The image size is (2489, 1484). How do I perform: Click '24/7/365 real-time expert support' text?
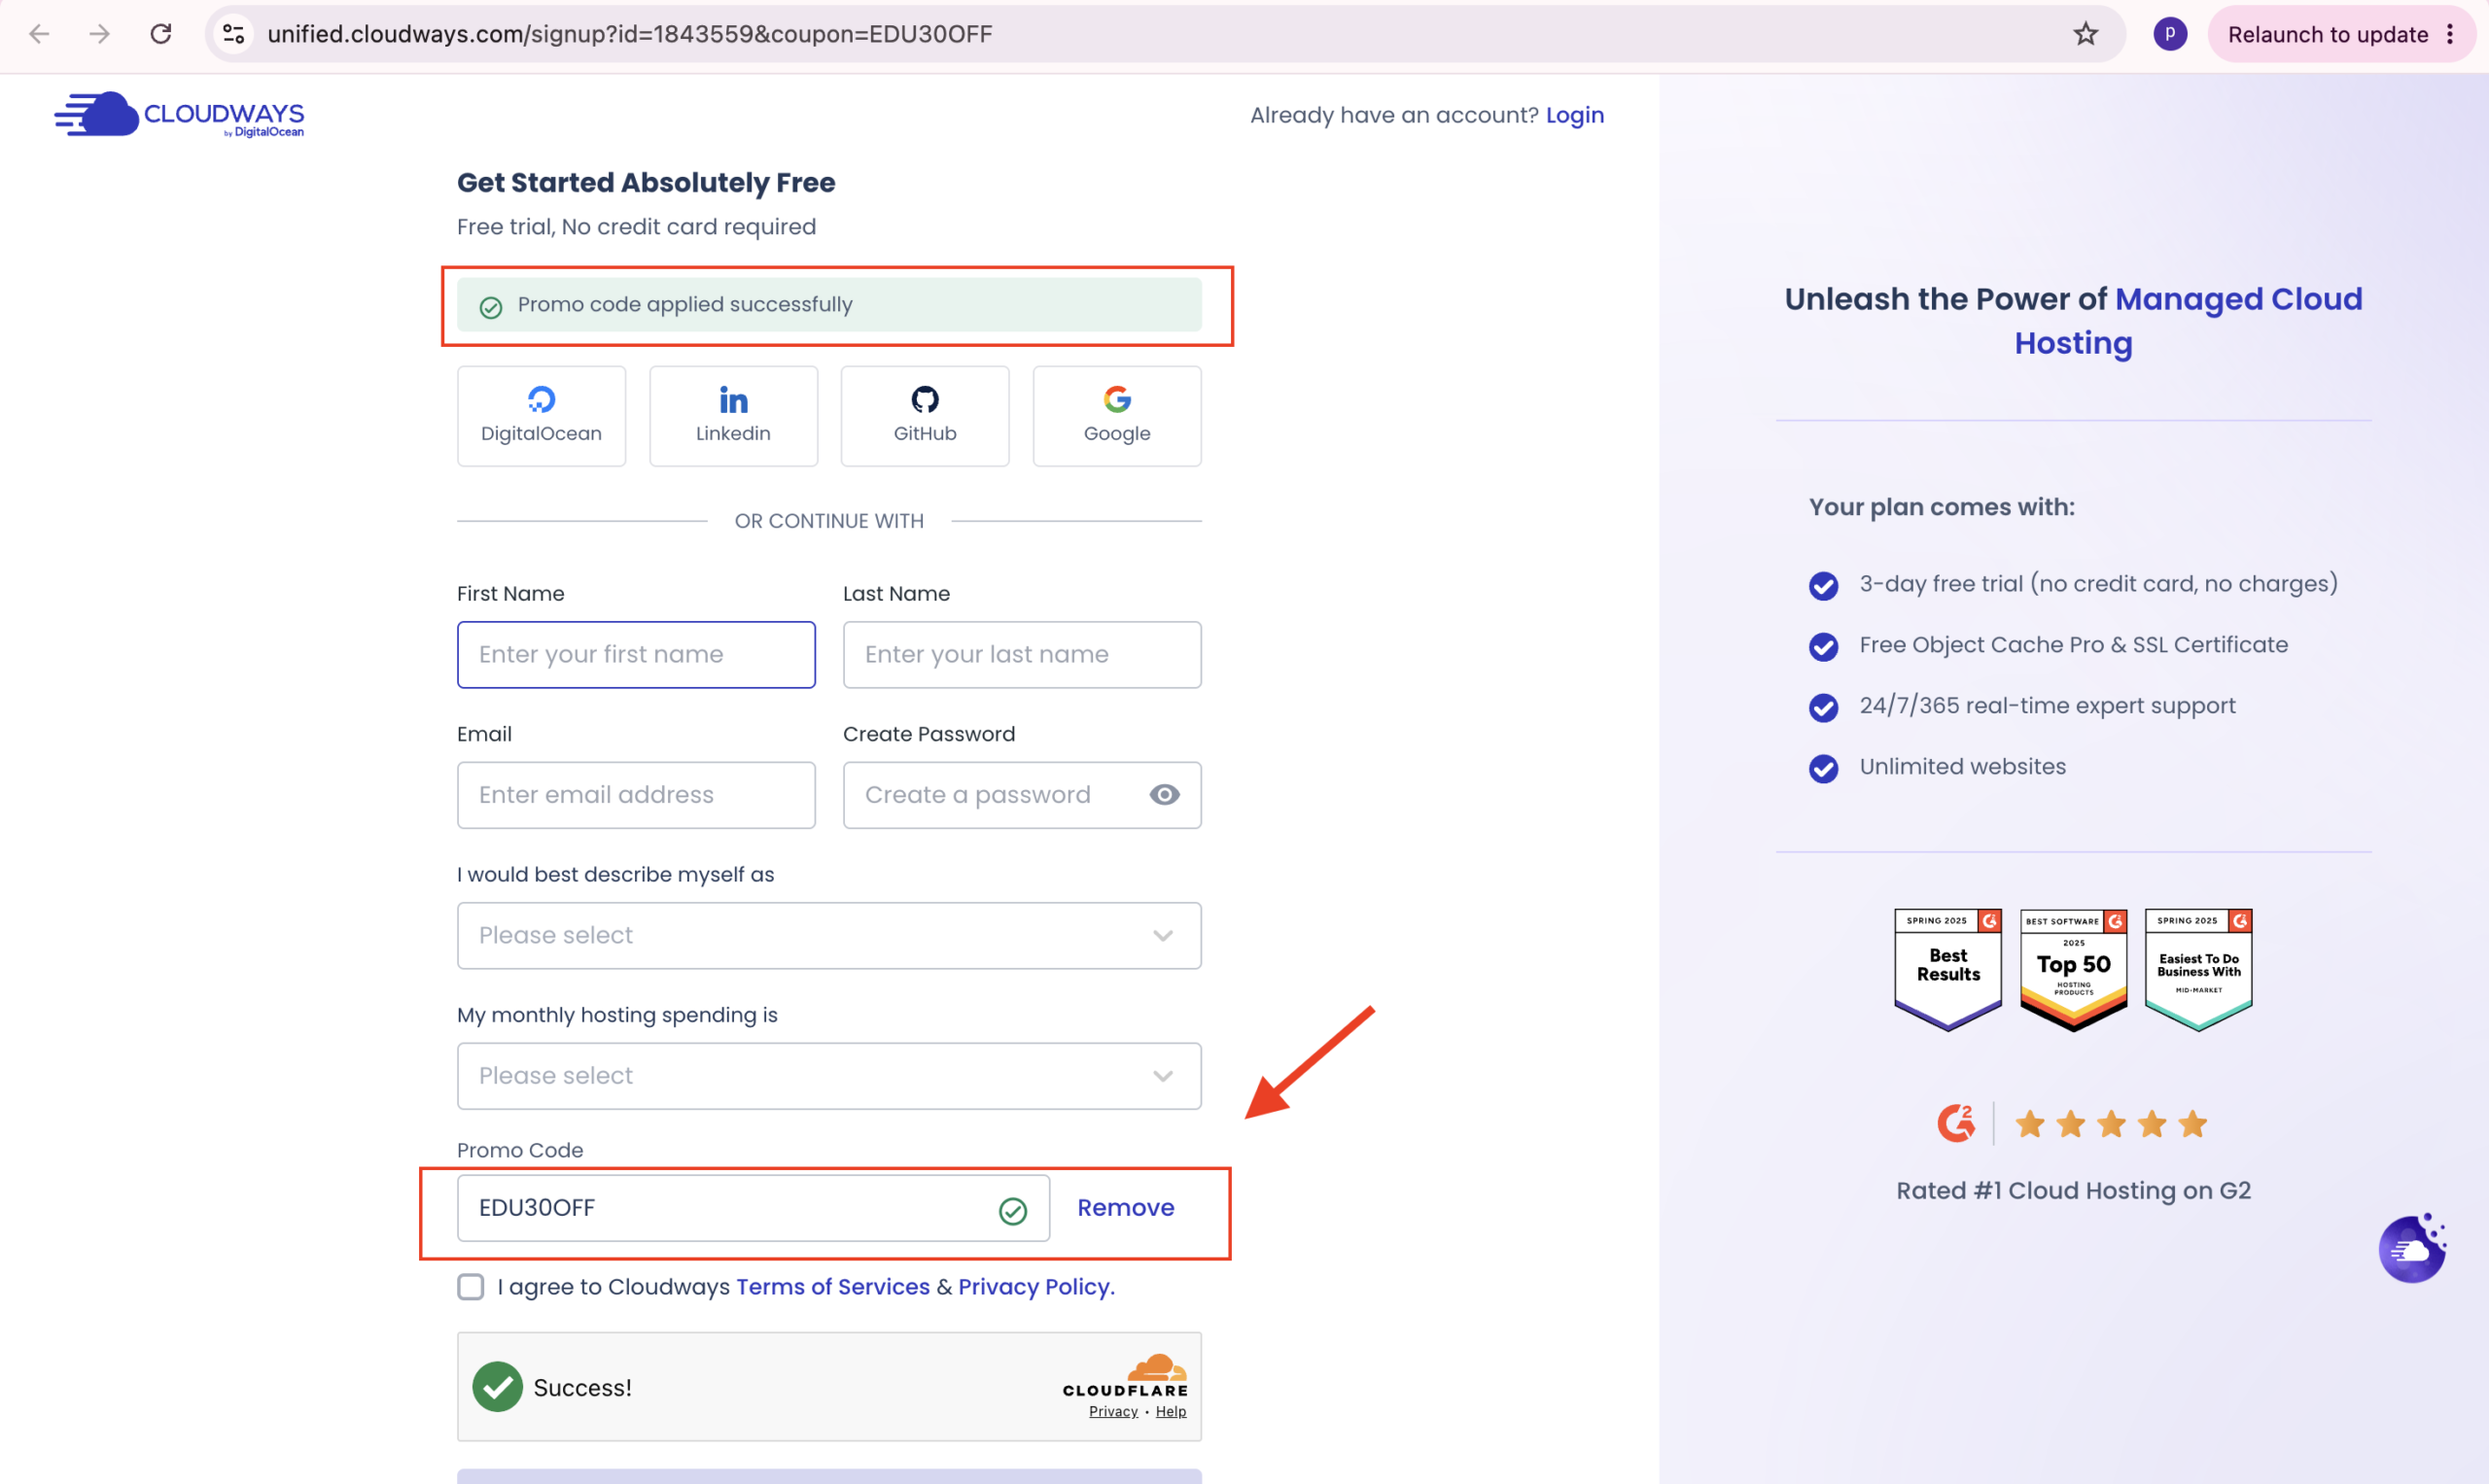pyautogui.click(x=2047, y=706)
